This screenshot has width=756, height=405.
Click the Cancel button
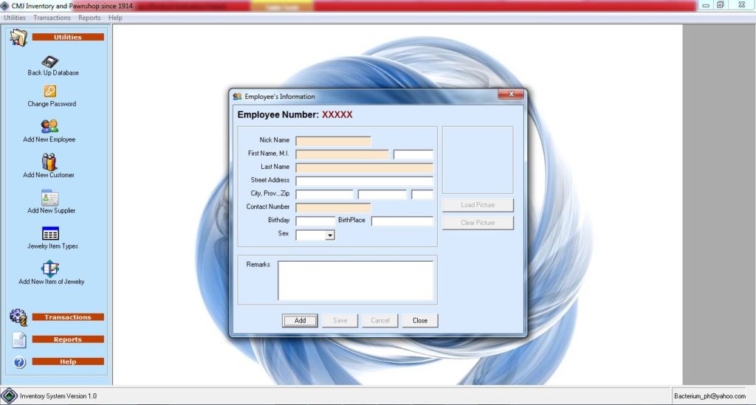click(380, 320)
